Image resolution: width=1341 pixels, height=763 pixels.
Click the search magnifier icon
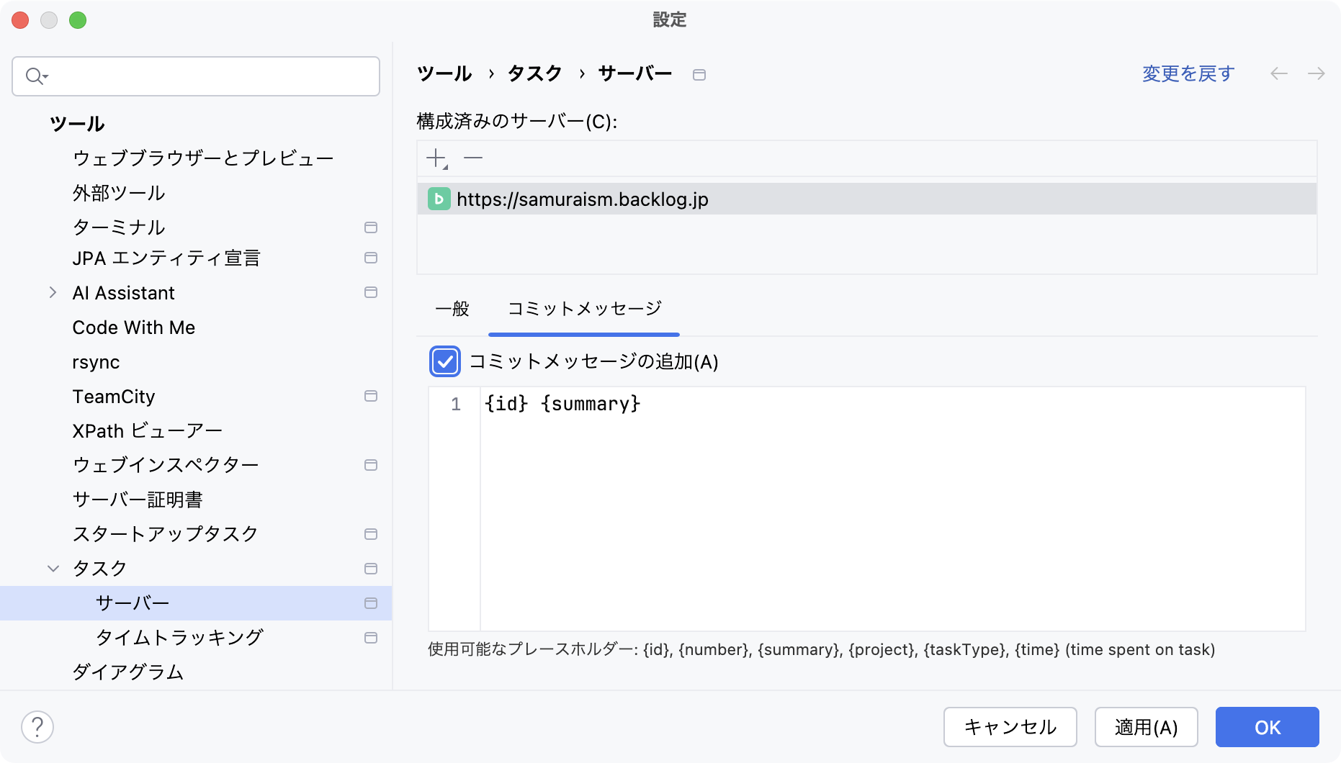(x=35, y=76)
